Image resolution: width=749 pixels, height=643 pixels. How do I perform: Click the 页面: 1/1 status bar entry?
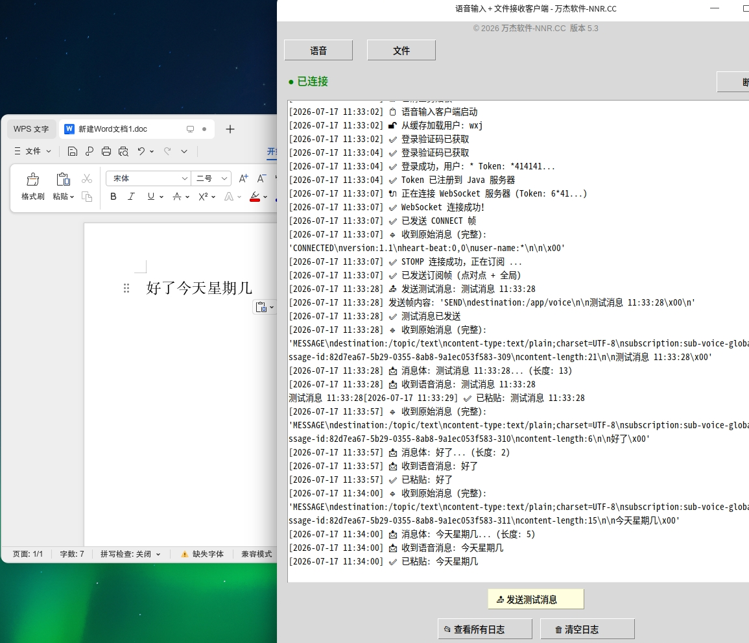[28, 554]
